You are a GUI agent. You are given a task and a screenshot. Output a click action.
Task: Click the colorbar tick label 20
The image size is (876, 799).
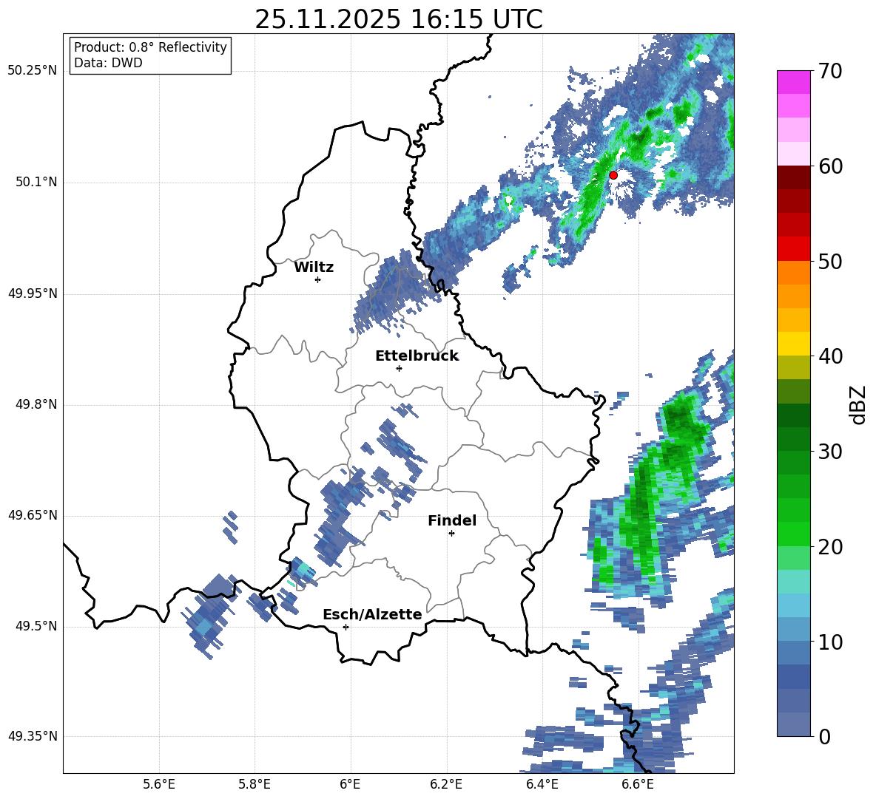click(830, 547)
